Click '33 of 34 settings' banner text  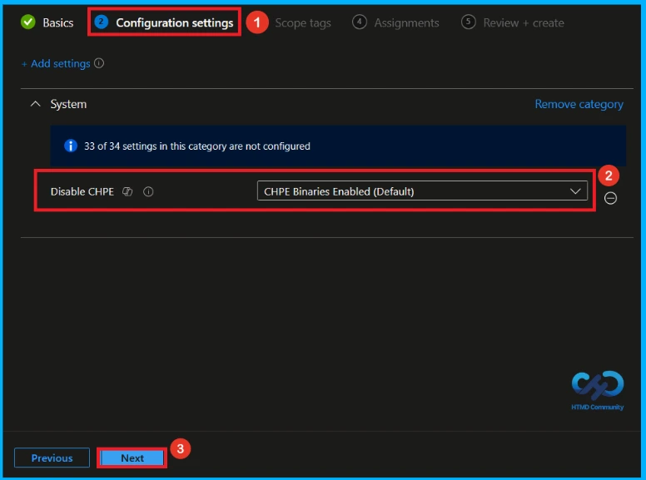[197, 146]
